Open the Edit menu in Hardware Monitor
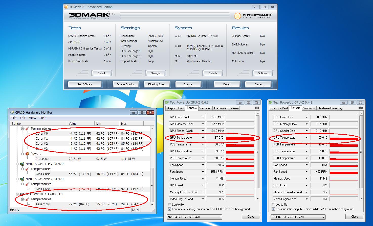 (23, 118)
